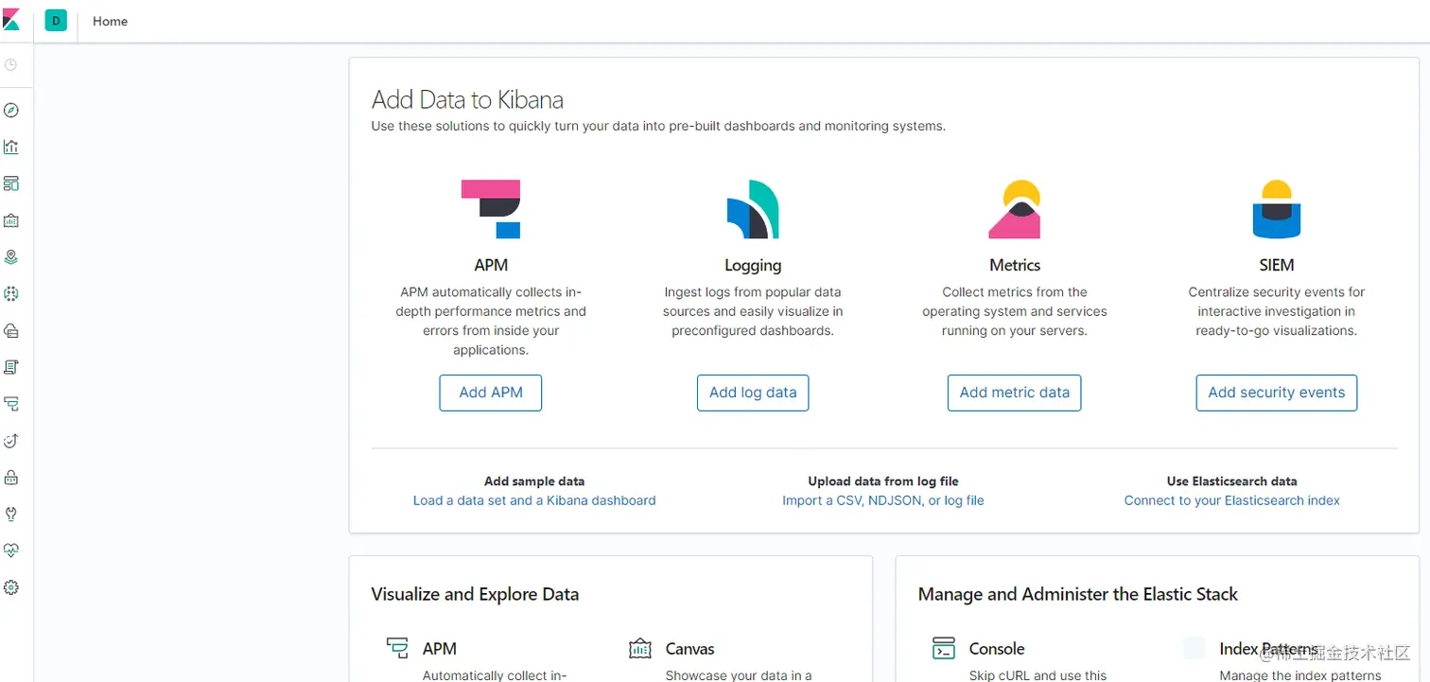Image resolution: width=1430 pixels, height=682 pixels.
Task: Click 'Manage and Administer the Elastic Stack' heading
Action: pyautogui.click(x=1078, y=595)
